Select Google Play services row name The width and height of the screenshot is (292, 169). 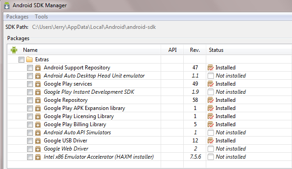pos(68,84)
